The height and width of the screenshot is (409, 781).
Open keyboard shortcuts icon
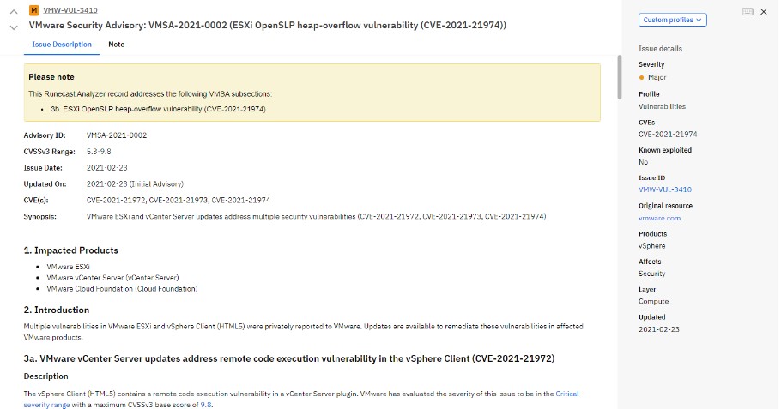tap(748, 11)
